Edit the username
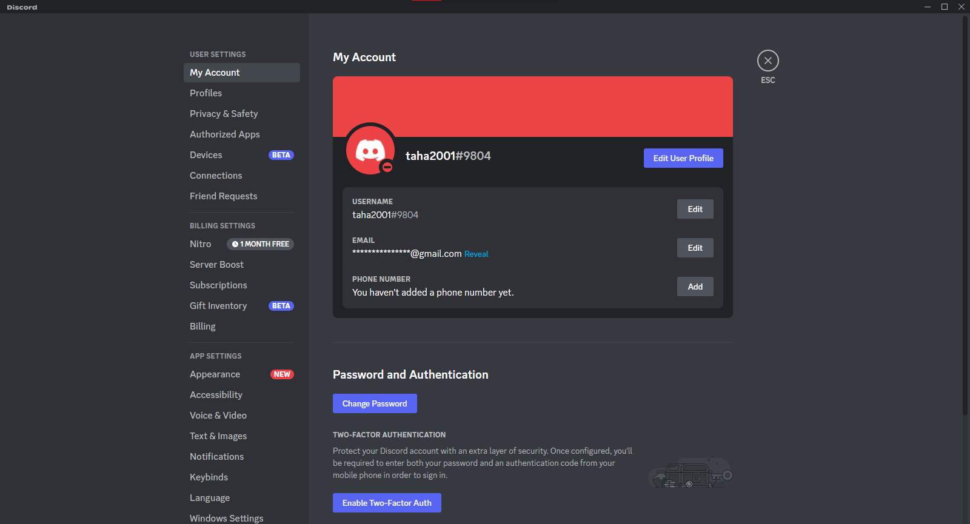Viewport: 970px width, 524px height. tap(695, 209)
